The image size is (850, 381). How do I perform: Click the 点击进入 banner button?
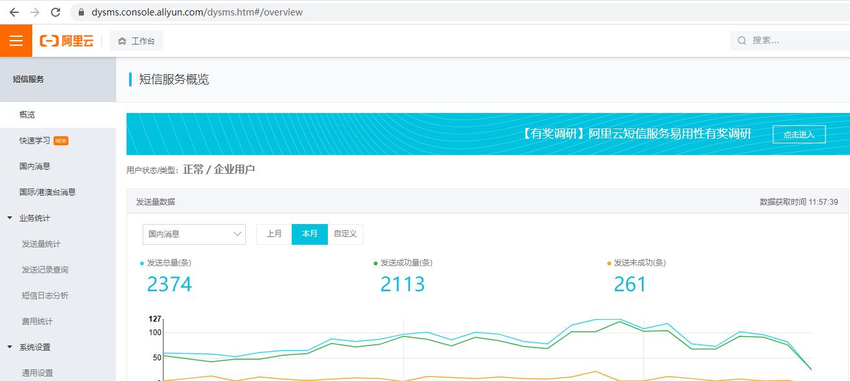(799, 134)
